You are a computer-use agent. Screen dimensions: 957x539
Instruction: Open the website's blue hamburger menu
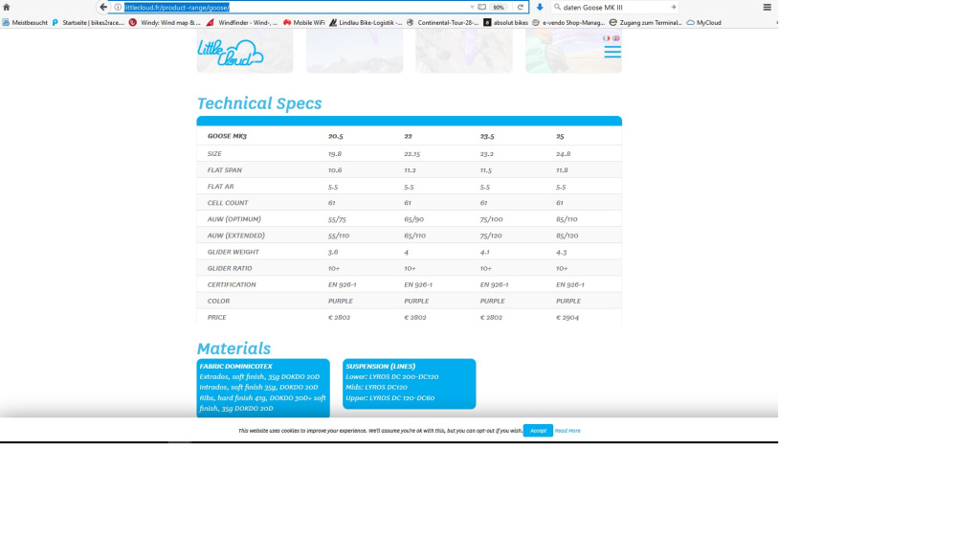[x=612, y=52]
